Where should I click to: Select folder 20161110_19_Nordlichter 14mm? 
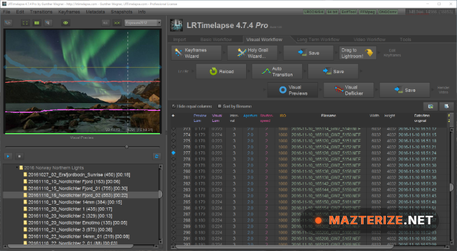click(x=72, y=202)
